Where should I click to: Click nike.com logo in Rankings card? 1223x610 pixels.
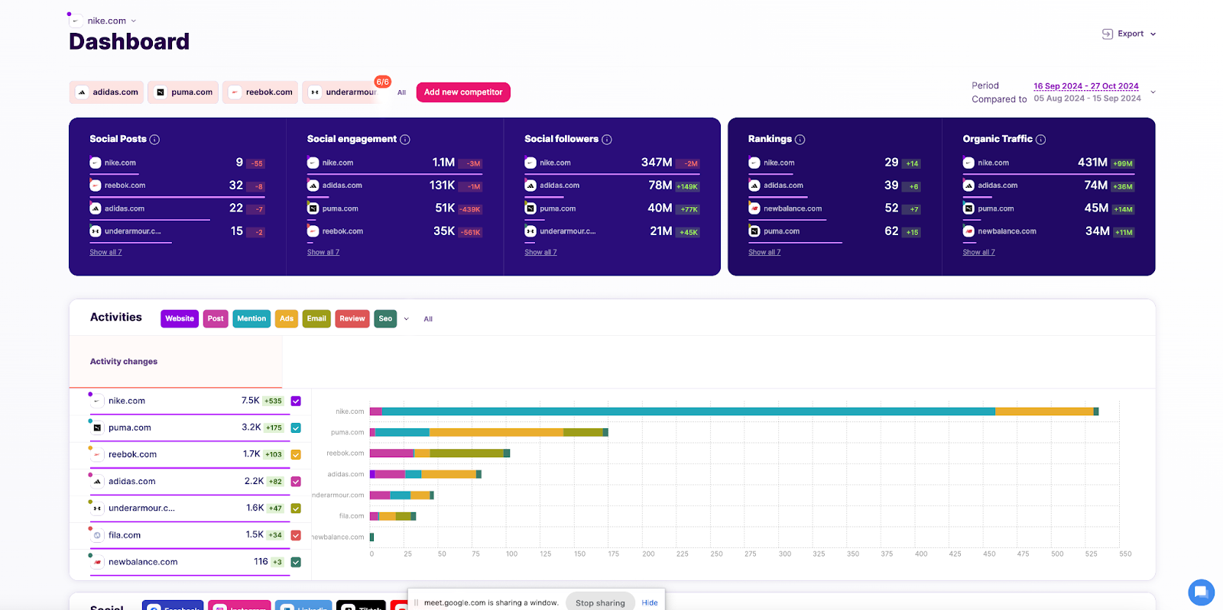754,163
